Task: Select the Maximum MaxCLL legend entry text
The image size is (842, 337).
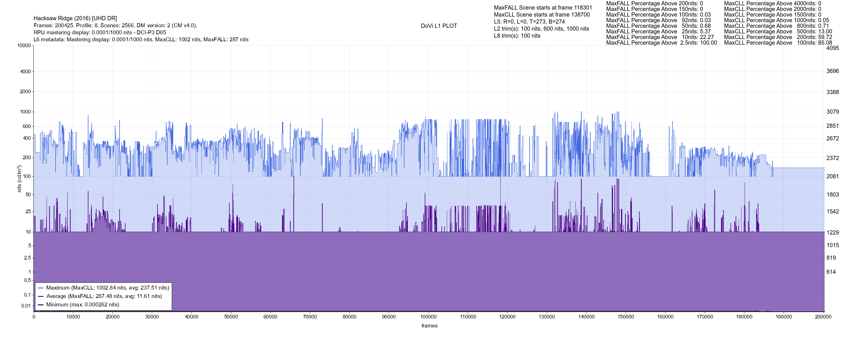Action: pyautogui.click(x=107, y=288)
